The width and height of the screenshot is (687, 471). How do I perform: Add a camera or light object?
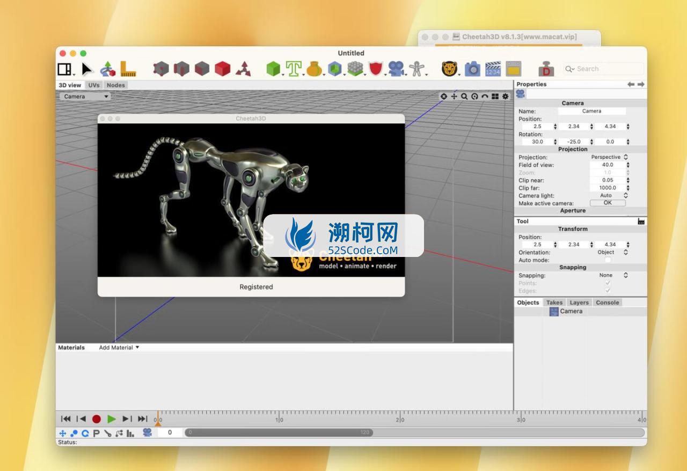(x=396, y=69)
